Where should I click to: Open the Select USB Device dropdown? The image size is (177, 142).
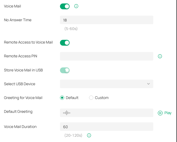click(106, 84)
